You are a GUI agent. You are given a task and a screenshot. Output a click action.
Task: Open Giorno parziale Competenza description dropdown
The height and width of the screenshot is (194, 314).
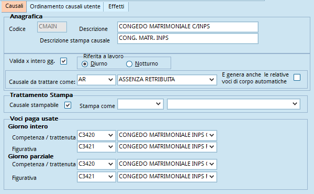pos(167,164)
